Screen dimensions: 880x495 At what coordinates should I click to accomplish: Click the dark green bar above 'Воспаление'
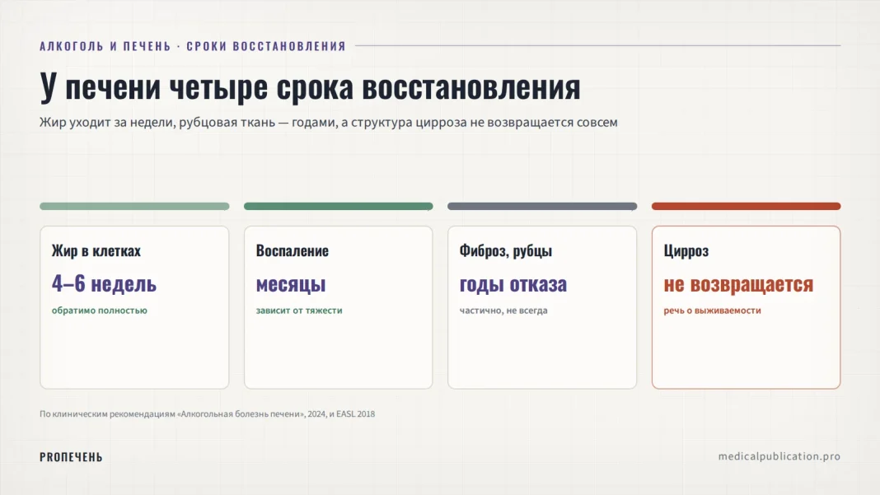(339, 207)
